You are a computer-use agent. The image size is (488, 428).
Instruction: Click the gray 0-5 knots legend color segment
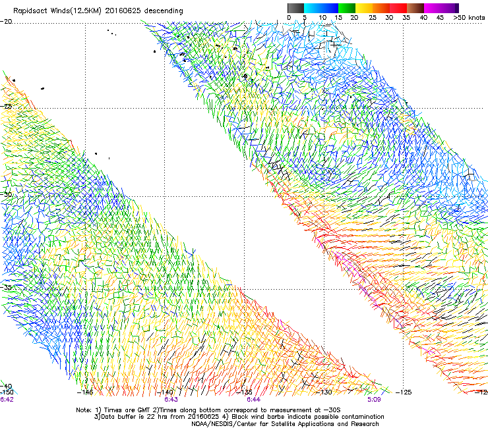coord(295,8)
